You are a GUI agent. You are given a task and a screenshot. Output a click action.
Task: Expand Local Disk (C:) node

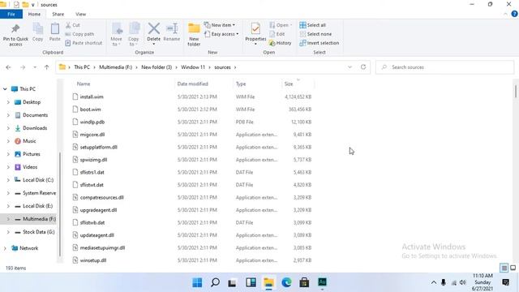click(x=8, y=180)
